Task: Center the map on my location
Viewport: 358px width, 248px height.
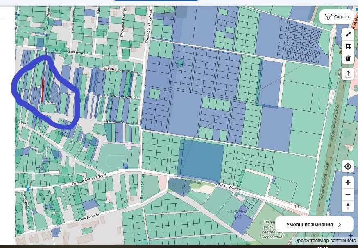Action: click(348, 167)
